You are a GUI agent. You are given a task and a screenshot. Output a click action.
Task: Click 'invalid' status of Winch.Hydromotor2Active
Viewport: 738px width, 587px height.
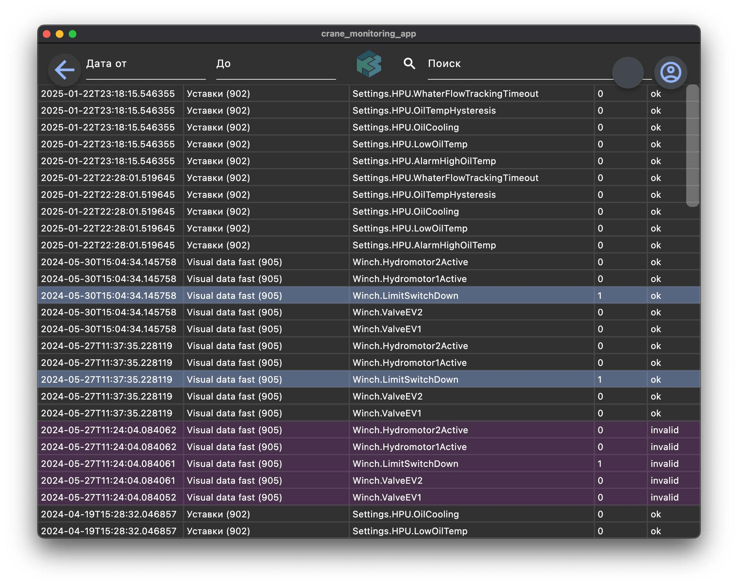pyautogui.click(x=664, y=430)
